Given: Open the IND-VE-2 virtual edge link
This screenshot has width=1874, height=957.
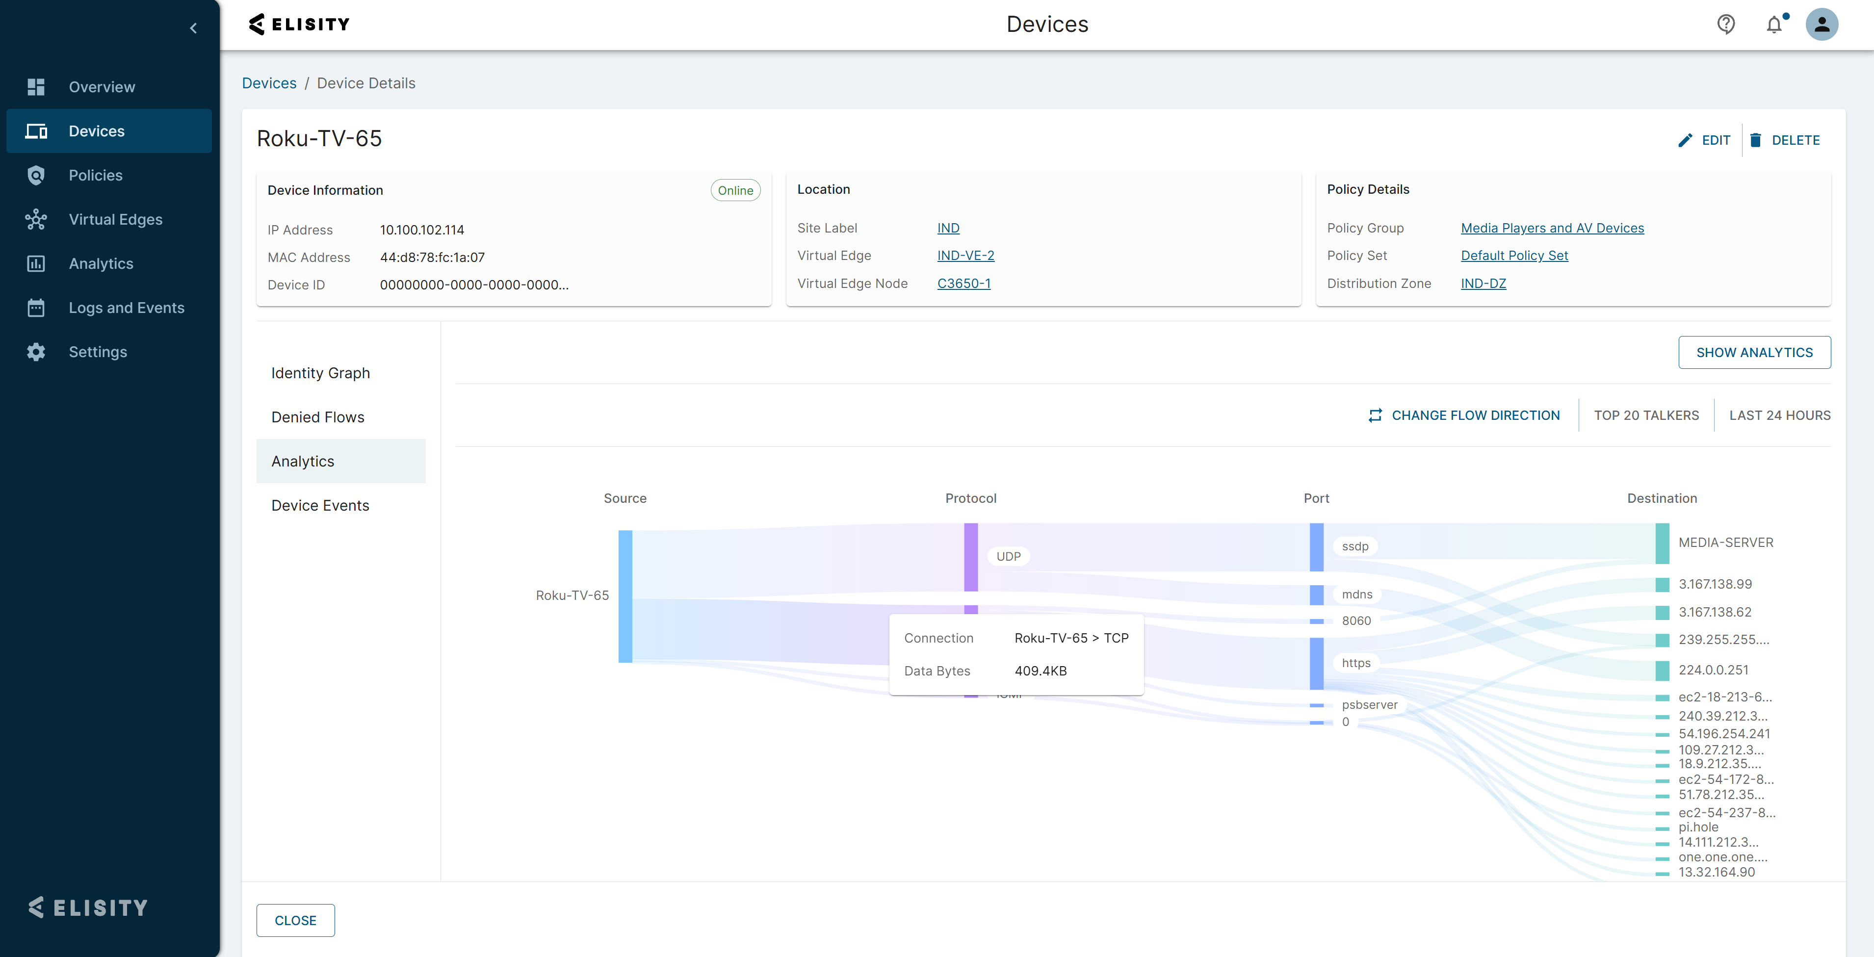Looking at the screenshot, I should [x=965, y=256].
